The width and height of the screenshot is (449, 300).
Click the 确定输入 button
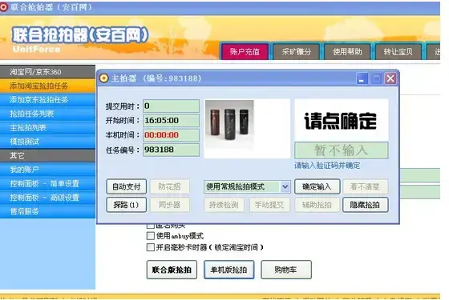318,186
